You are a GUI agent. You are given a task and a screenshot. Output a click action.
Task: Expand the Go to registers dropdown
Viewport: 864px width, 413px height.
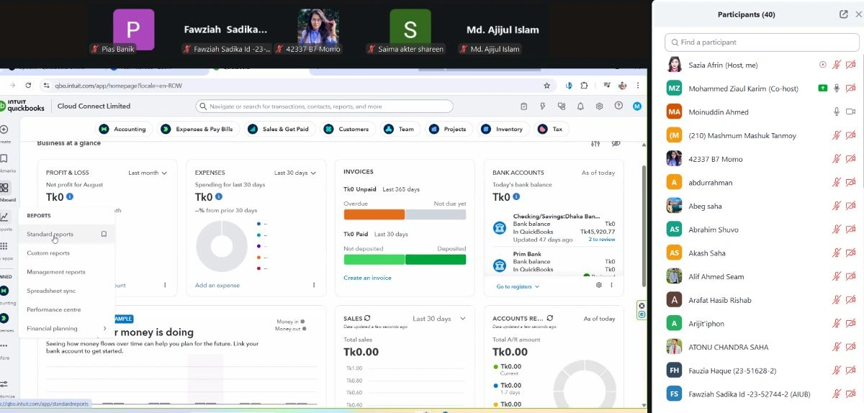click(x=518, y=286)
